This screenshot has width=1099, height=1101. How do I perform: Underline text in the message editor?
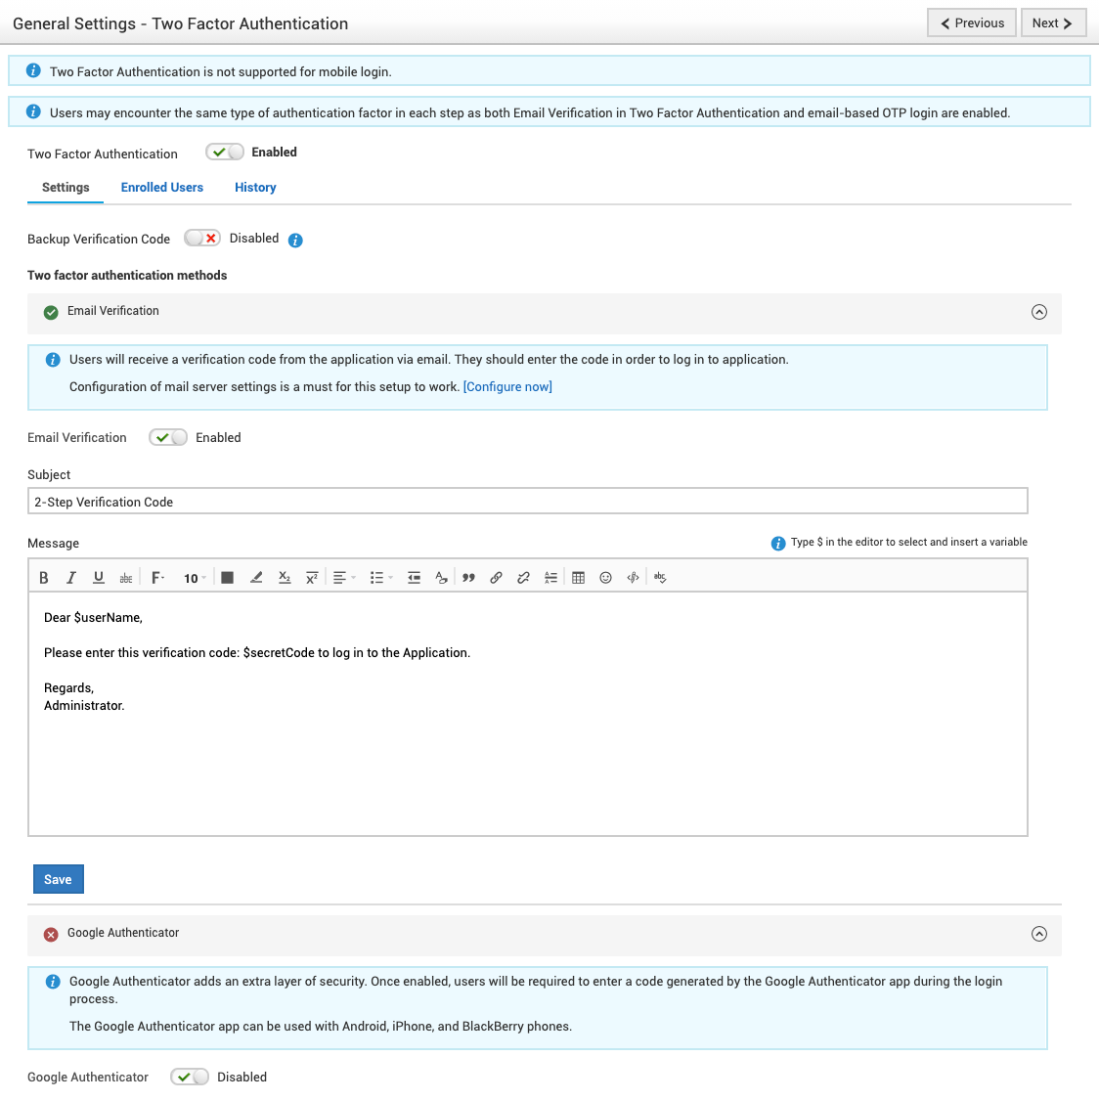click(x=99, y=578)
